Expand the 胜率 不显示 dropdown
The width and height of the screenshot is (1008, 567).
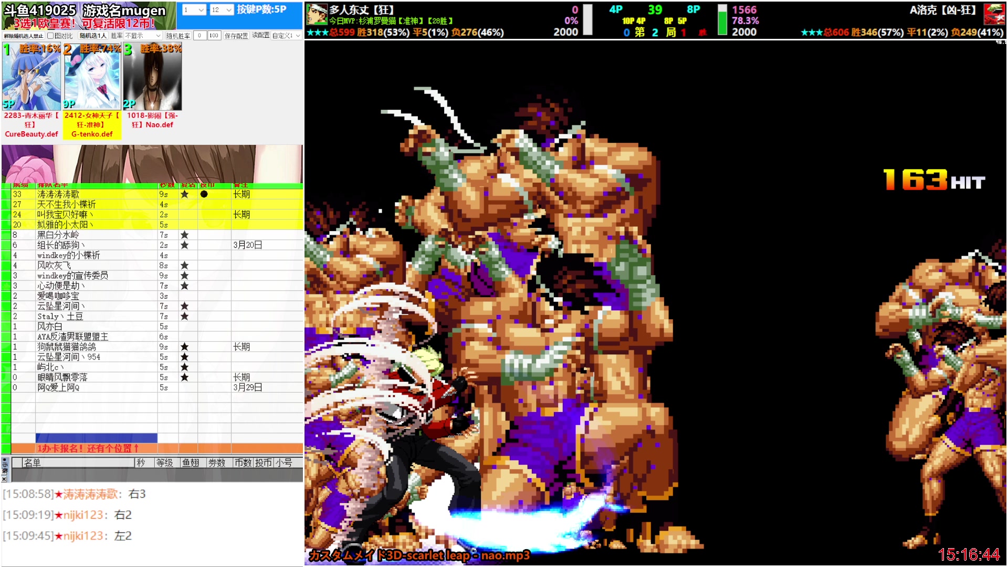point(143,36)
